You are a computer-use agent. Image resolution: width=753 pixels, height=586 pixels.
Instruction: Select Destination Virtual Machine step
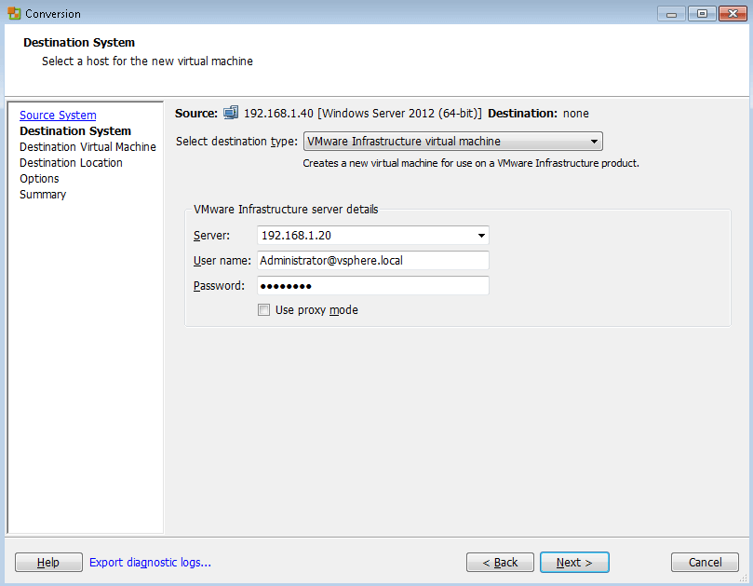point(87,147)
